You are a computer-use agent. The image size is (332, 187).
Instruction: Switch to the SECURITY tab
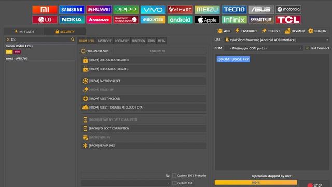click(x=65, y=32)
